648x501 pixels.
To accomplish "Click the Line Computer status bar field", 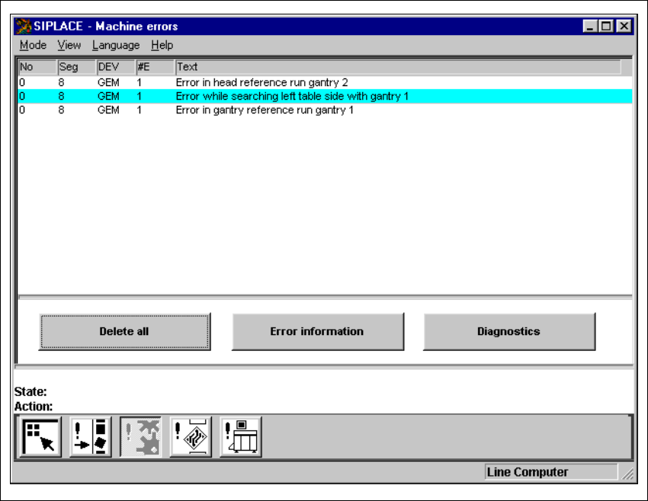I will [x=551, y=472].
